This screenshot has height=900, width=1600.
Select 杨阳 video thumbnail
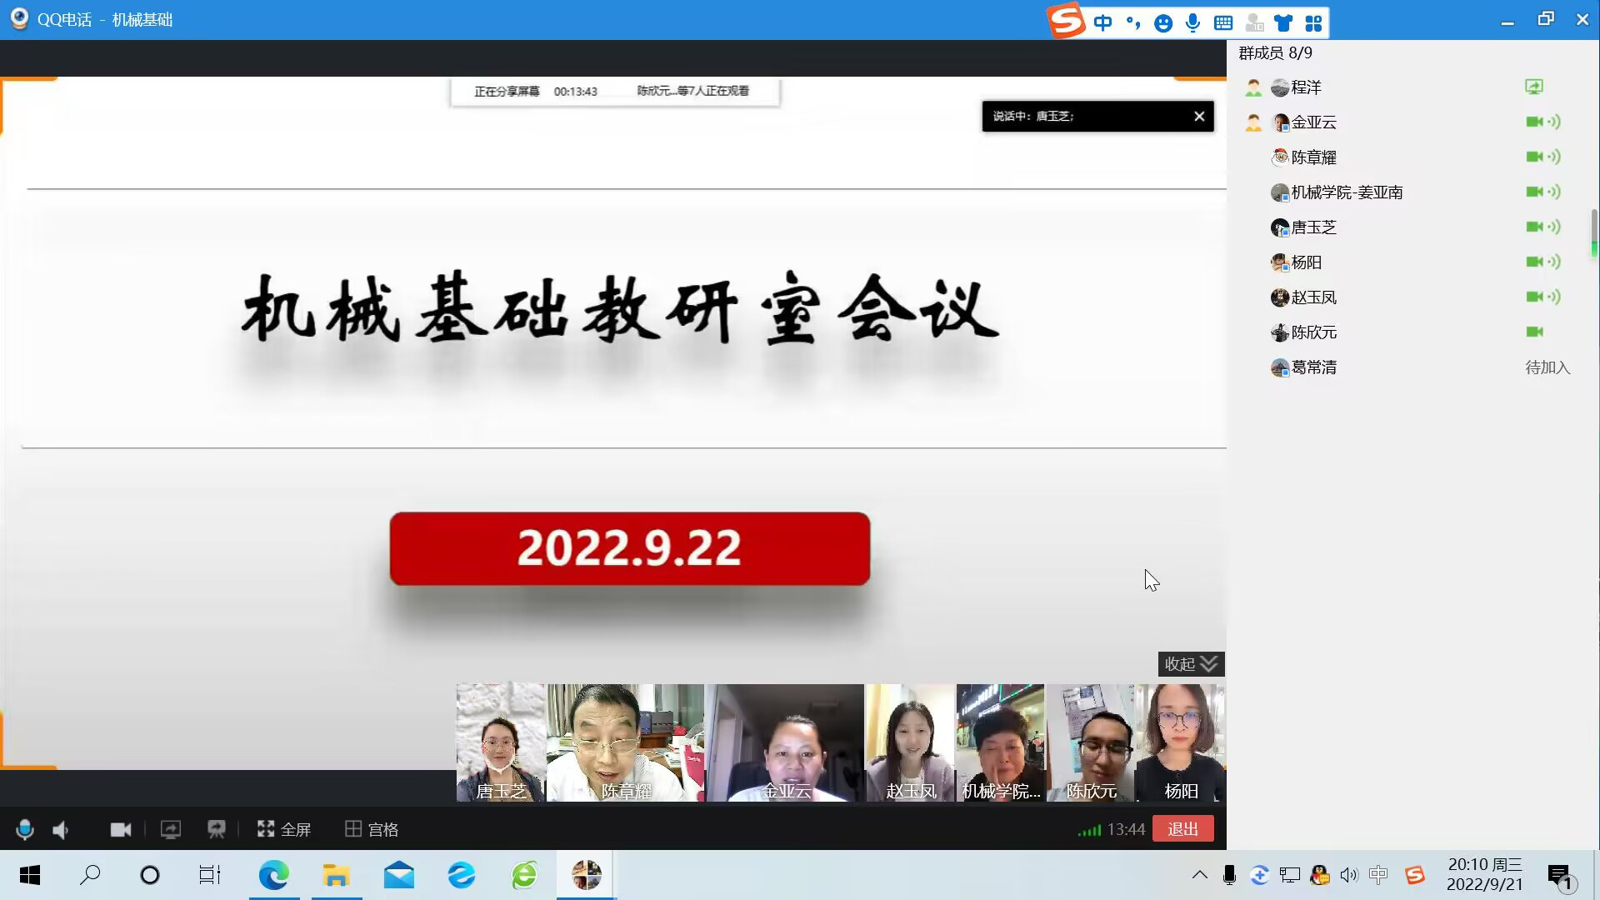tap(1181, 742)
